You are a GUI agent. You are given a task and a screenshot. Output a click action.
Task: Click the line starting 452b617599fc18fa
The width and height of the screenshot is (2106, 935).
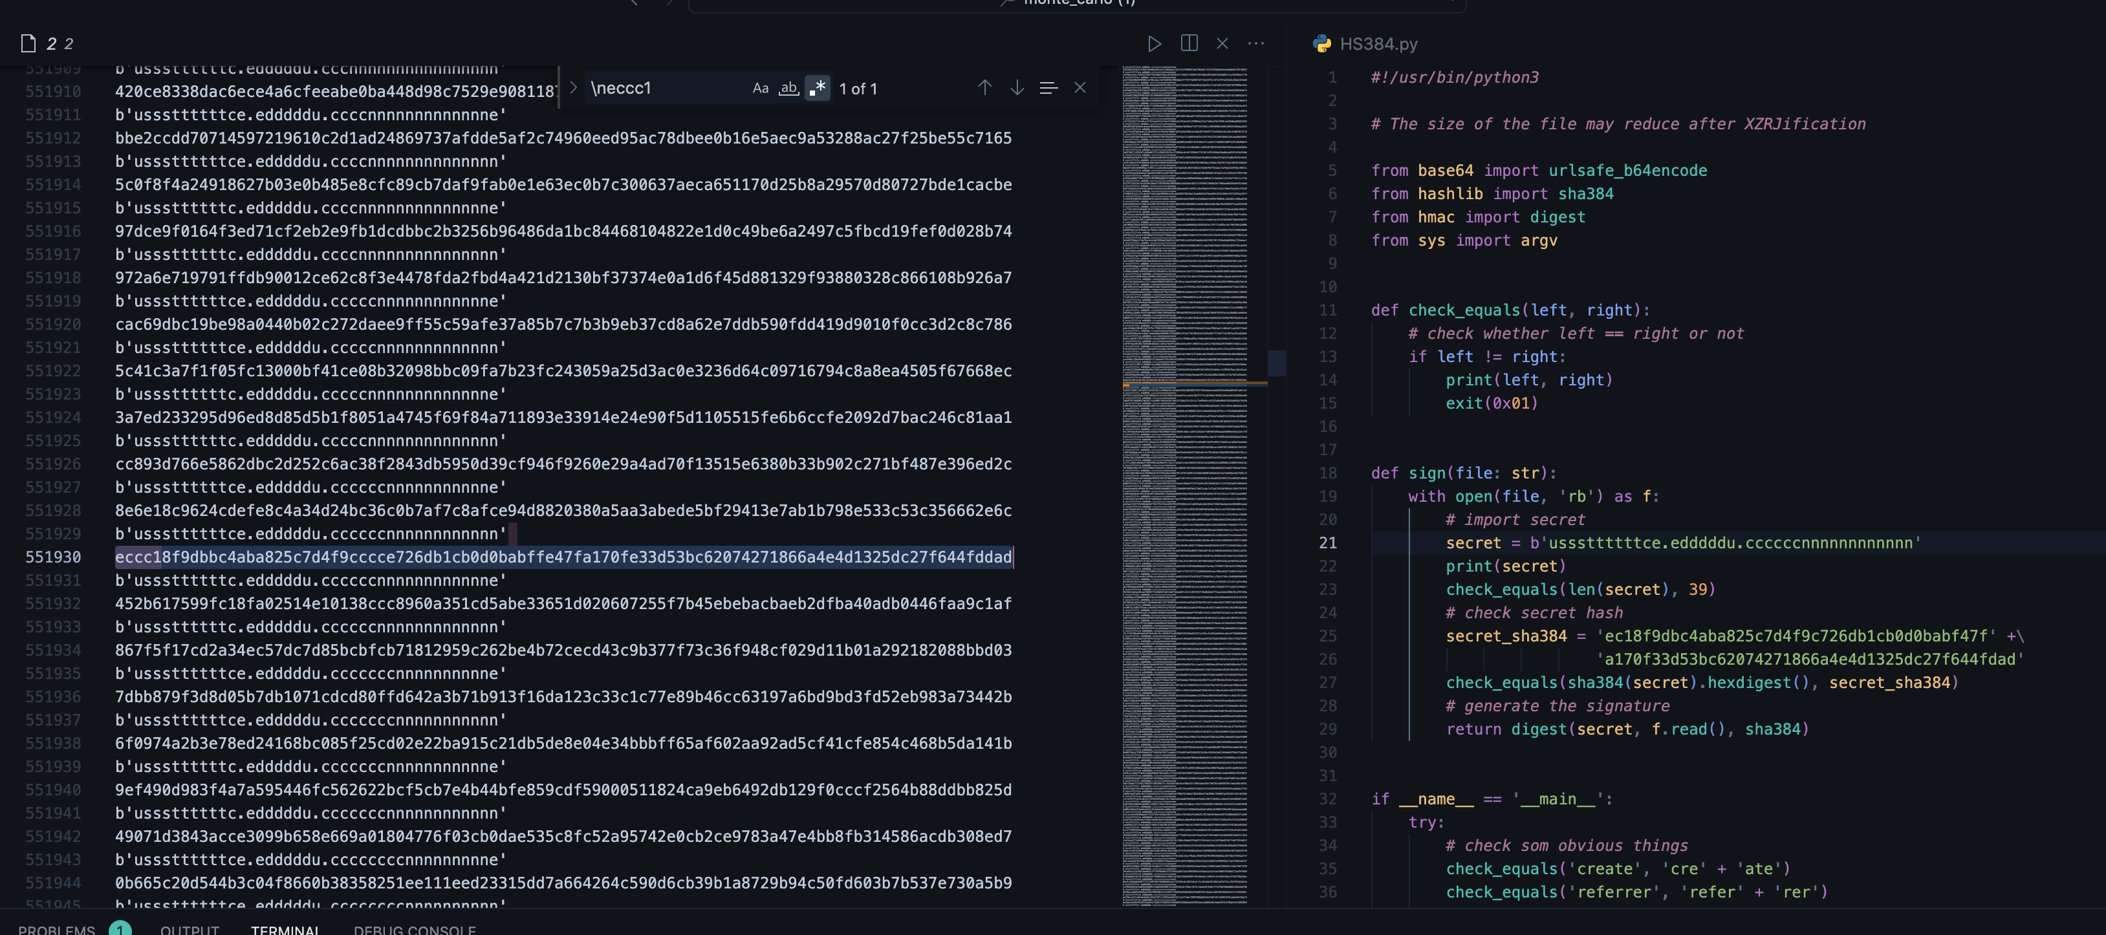[563, 603]
